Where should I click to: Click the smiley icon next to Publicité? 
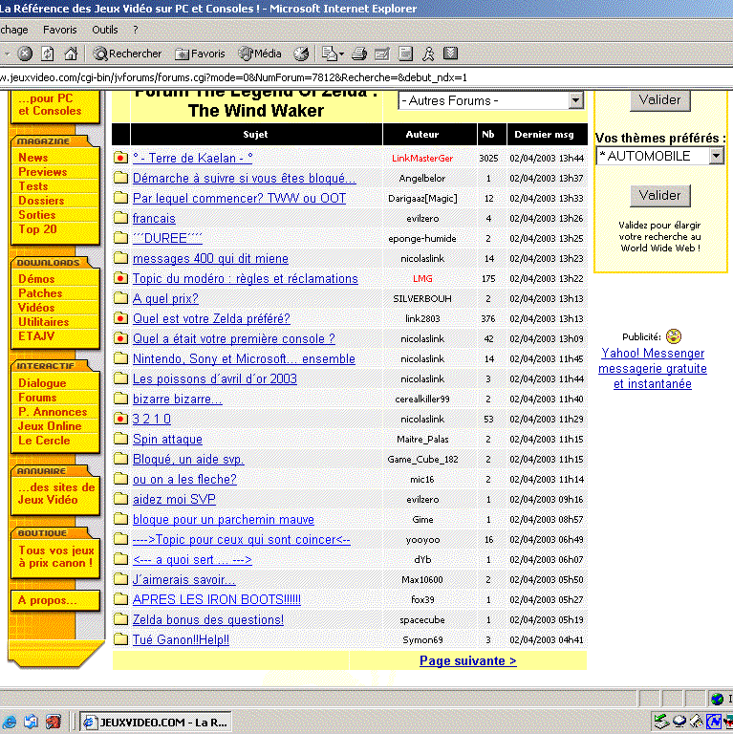pyautogui.click(x=674, y=336)
